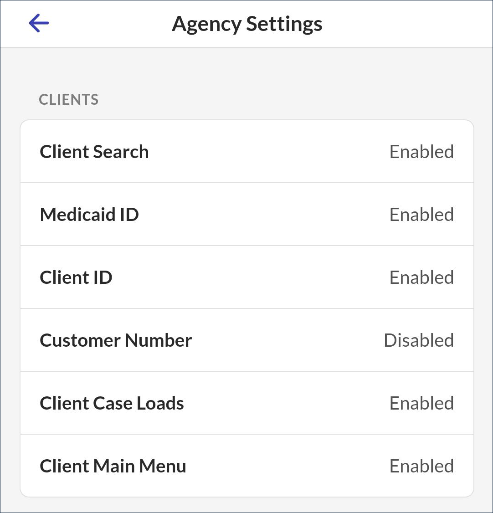
Task: Expand the Enabled option for Client Main Menu
Action: tap(421, 466)
